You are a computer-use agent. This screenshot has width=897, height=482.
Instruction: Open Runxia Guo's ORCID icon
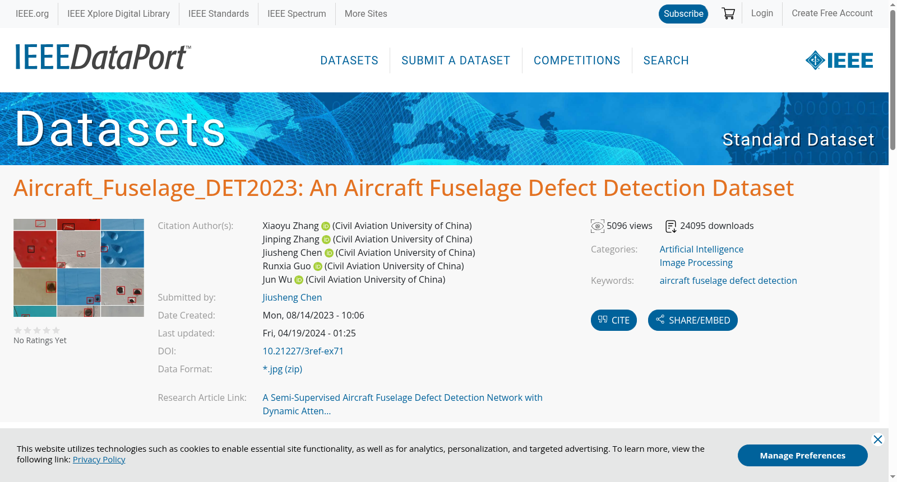pos(318,266)
